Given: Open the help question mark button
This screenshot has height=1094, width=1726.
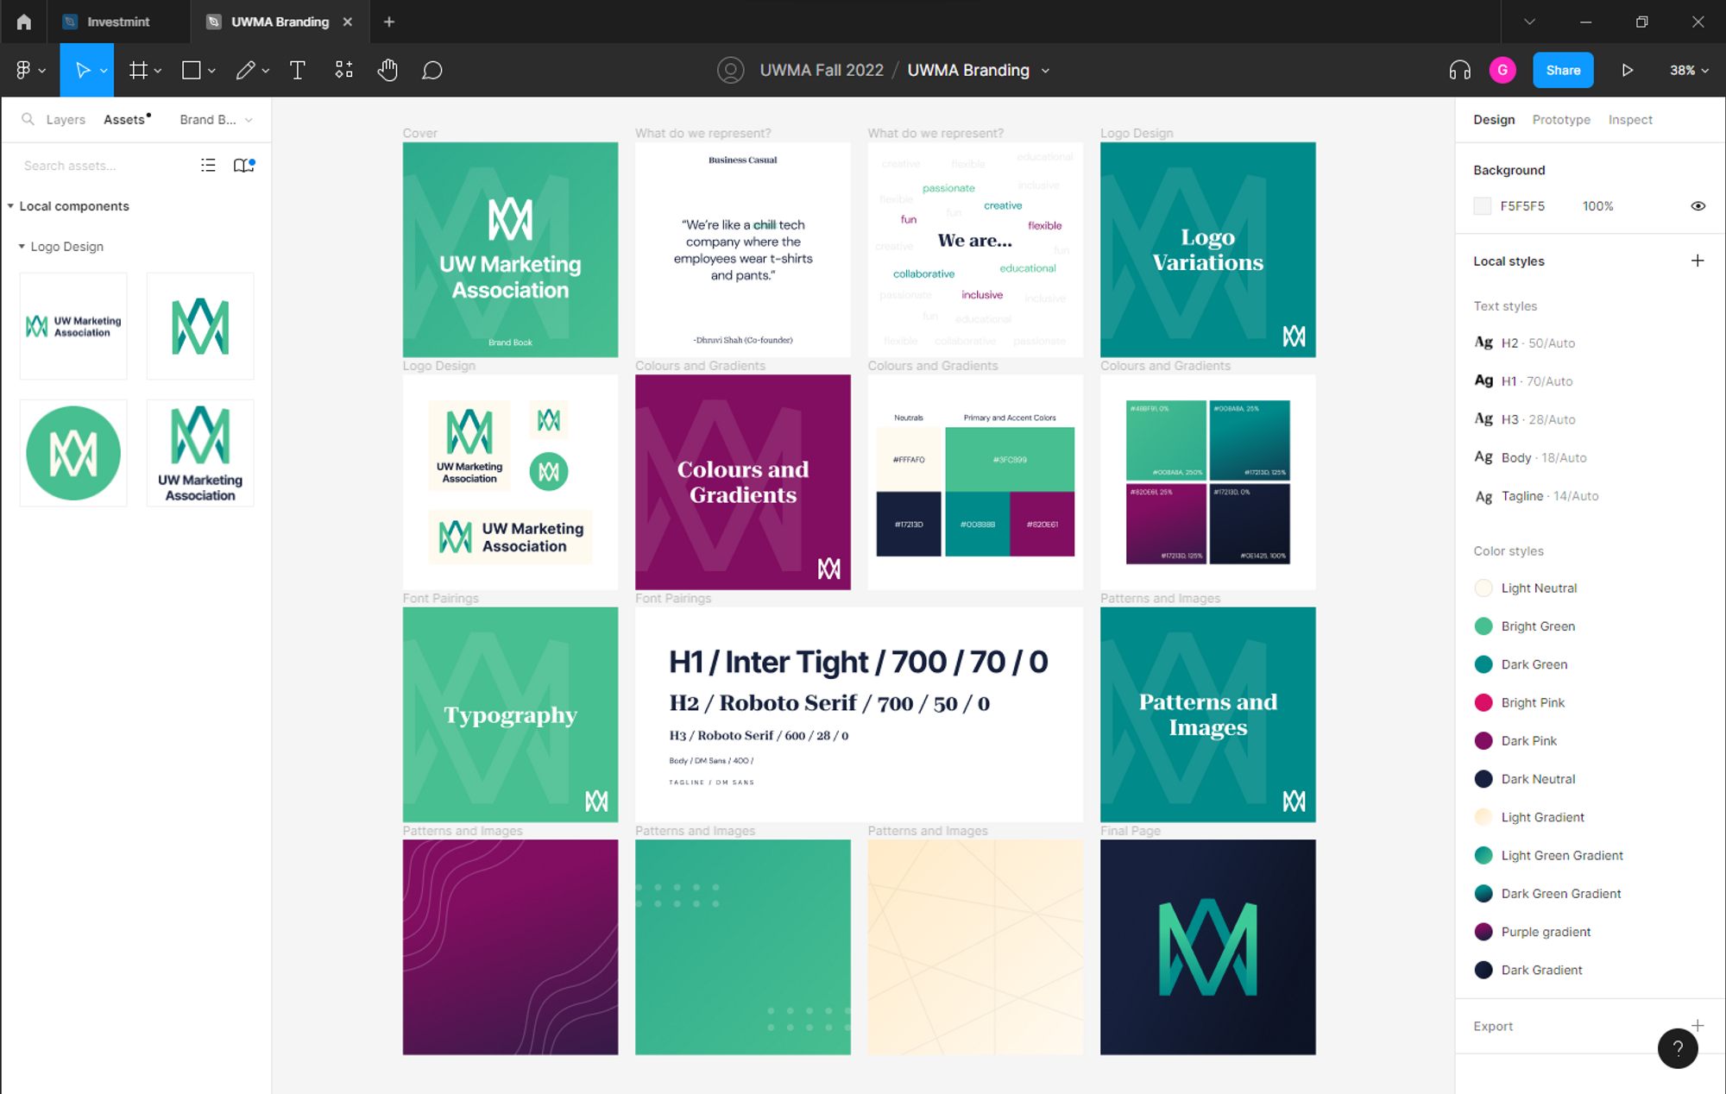Looking at the screenshot, I should pyautogui.click(x=1678, y=1048).
